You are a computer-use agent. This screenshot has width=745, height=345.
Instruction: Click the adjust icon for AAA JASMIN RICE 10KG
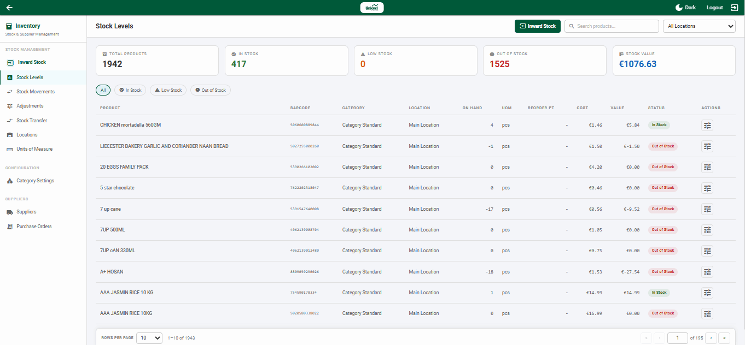[x=707, y=313]
